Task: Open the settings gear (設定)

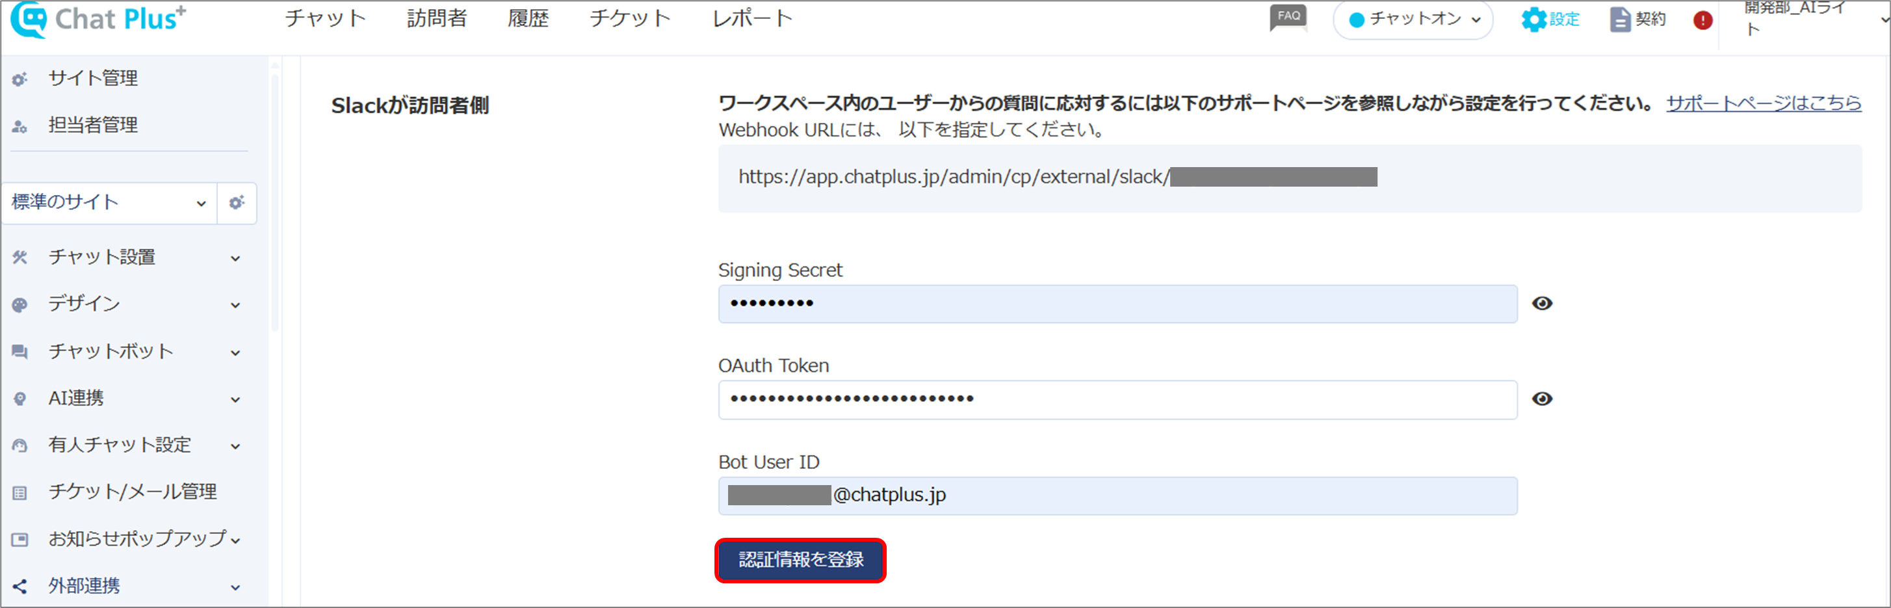Action: (1533, 19)
